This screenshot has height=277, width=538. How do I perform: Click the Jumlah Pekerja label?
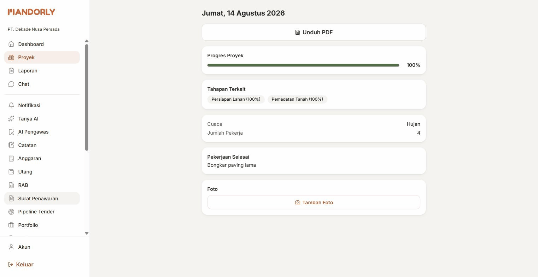tap(225, 133)
